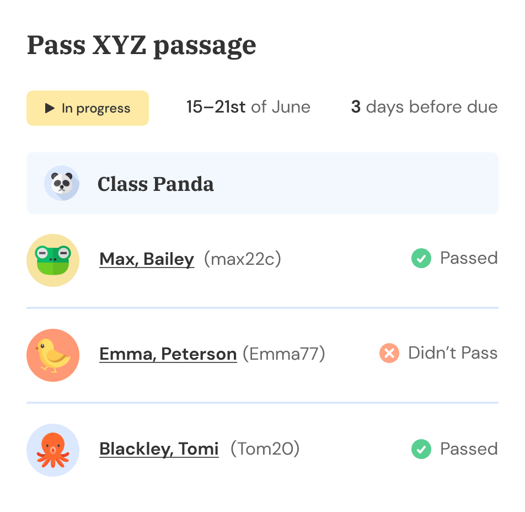The image size is (525, 512).
Task: Click green checkmark icon beside max22c
Action: pos(421,258)
